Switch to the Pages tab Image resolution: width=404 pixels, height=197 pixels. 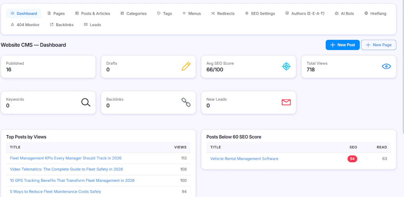(56, 13)
